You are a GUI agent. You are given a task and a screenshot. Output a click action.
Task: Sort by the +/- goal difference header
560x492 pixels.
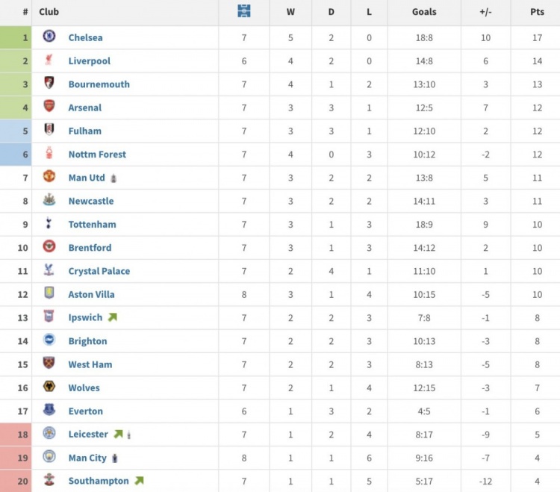[485, 12]
